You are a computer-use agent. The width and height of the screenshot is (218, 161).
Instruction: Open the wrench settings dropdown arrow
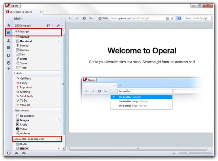tap(62, 26)
